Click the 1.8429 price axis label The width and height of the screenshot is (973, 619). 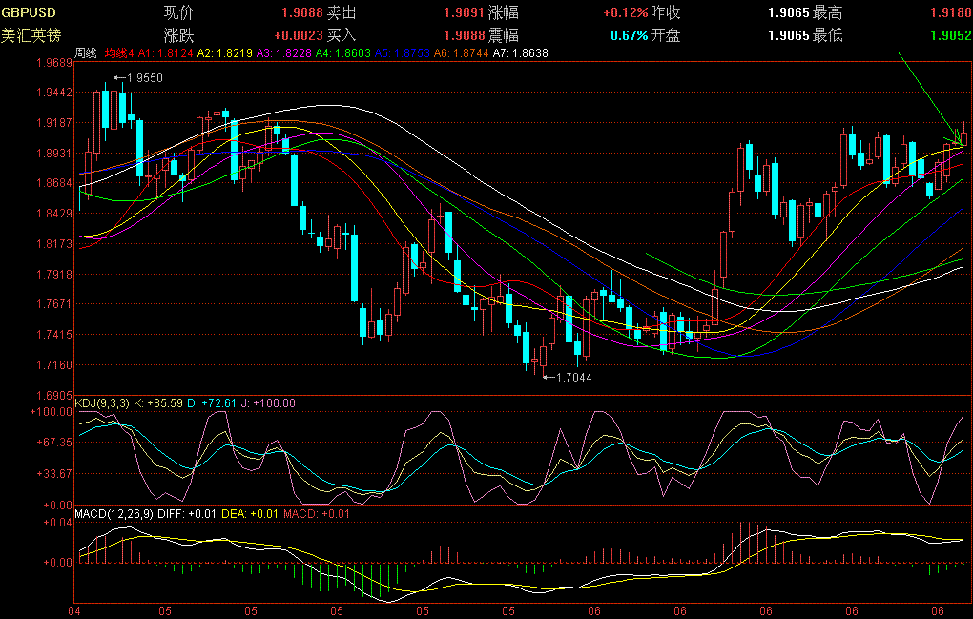tap(54, 214)
